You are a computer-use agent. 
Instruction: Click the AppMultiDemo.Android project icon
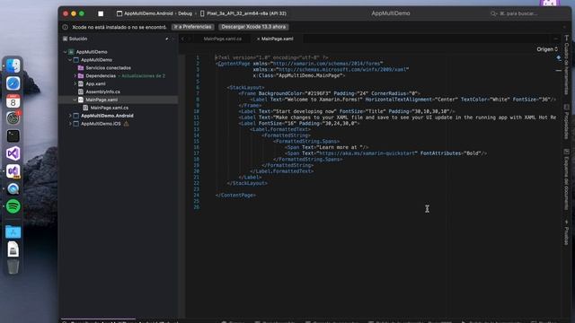pyautogui.click(x=75, y=116)
